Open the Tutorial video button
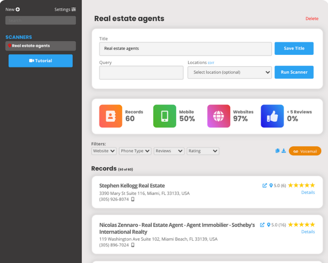Image resolution: width=328 pixels, height=263 pixels. point(41,61)
